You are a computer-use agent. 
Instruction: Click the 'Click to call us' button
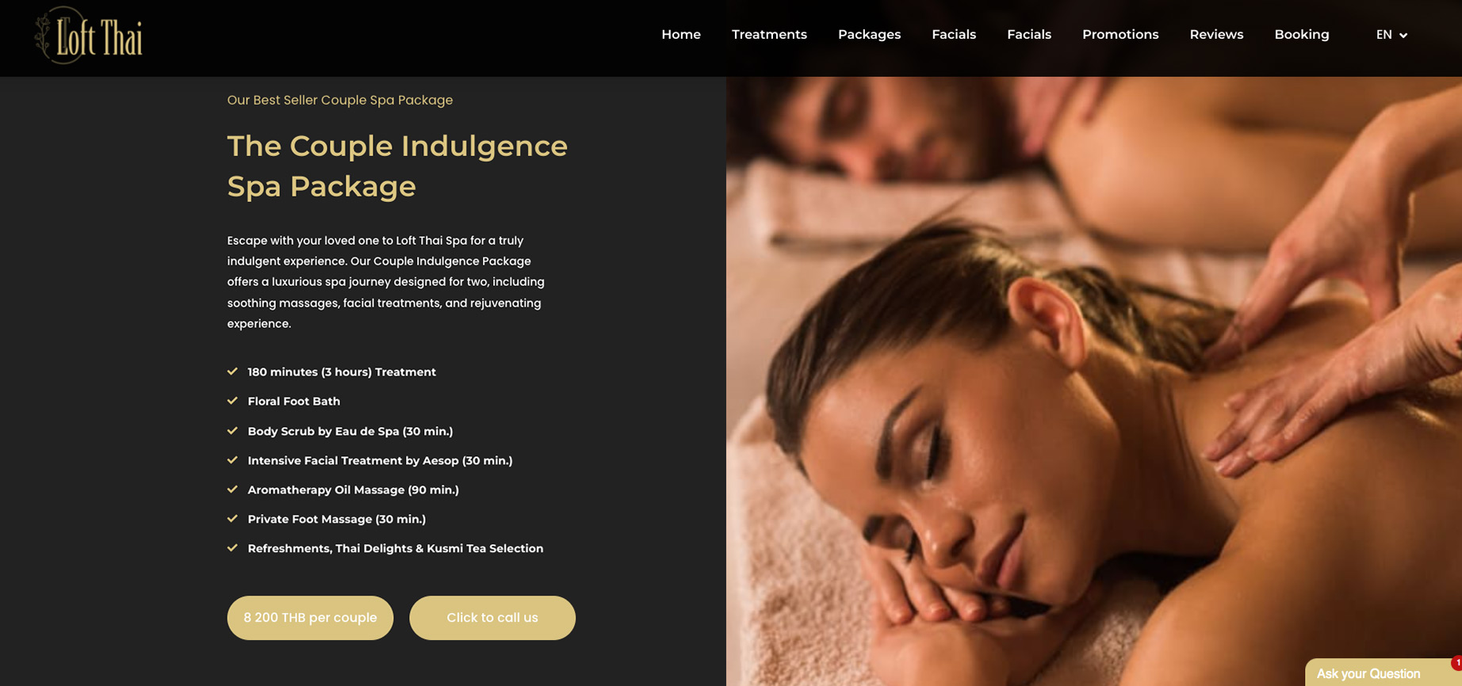[x=492, y=618]
